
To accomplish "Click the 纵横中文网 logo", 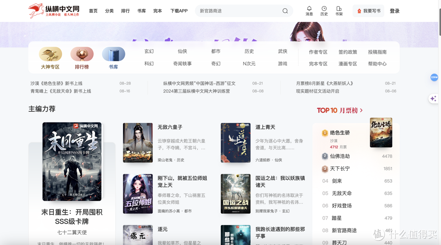I will pyautogui.click(x=54, y=11).
